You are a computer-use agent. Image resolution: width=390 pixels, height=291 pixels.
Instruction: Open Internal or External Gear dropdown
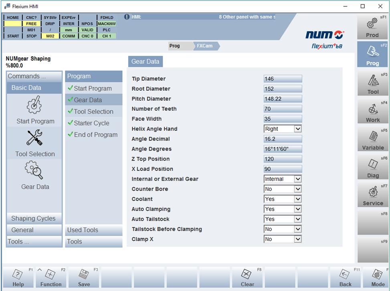tap(297, 179)
